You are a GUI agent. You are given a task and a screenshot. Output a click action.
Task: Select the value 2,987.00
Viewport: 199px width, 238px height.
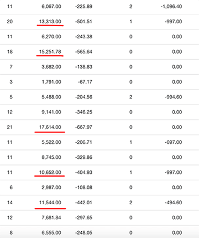click(51, 188)
